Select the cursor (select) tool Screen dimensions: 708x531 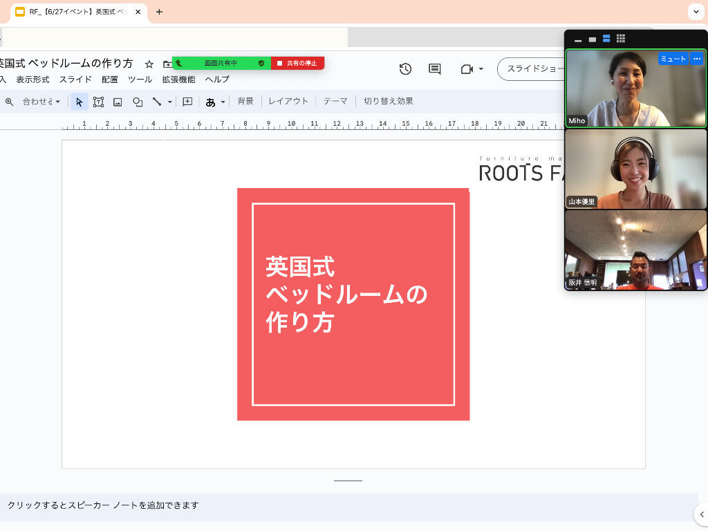coord(80,102)
